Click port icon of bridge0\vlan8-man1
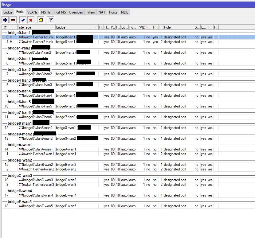This screenshot has width=255, height=238. coord(21,128)
